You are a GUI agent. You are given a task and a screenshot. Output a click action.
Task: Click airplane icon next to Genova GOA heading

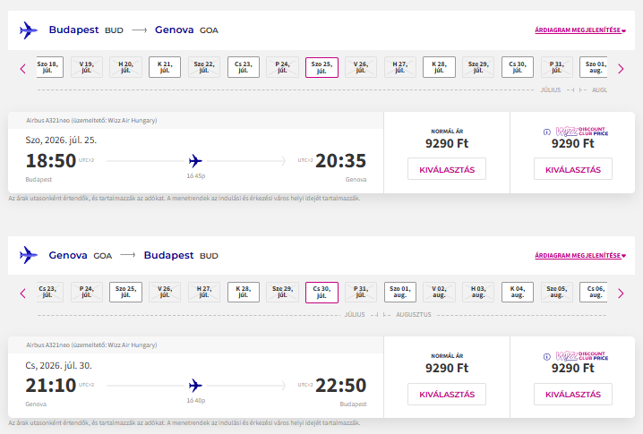pos(29,255)
